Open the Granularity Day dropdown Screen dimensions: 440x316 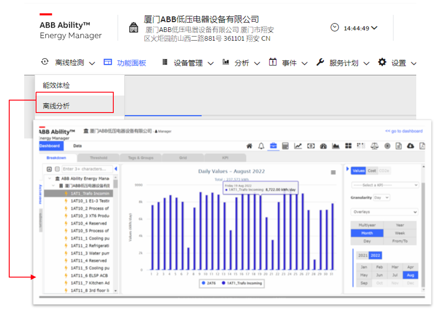click(381, 197)
